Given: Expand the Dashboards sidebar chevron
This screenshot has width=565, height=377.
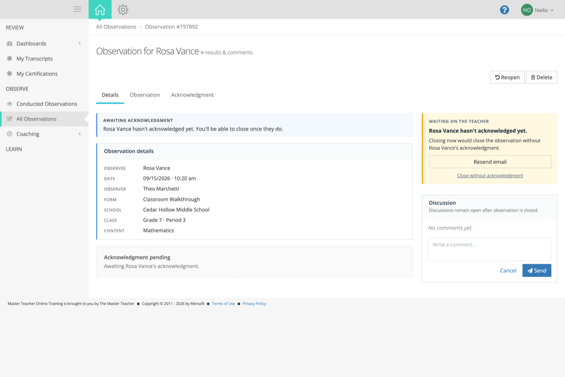Looking at the screenshot, I should pos(80,44).
